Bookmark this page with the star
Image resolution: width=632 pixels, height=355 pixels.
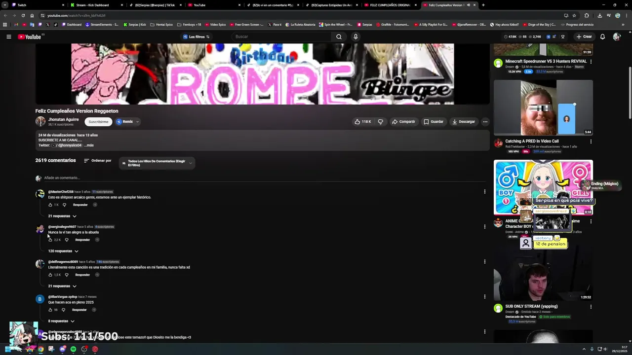pyautogui.click(x=574, y=15)
